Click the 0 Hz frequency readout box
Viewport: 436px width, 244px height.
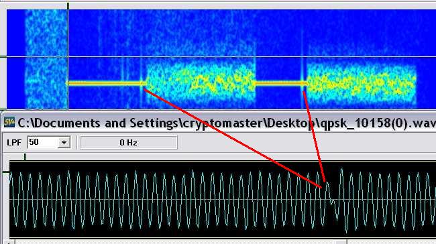(x=129, y=143)
